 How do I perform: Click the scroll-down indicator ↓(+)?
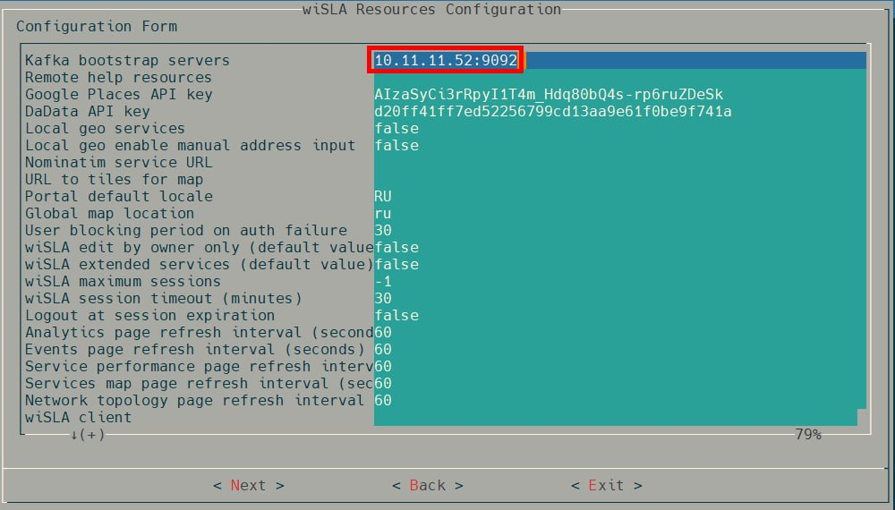pos(88,435)
